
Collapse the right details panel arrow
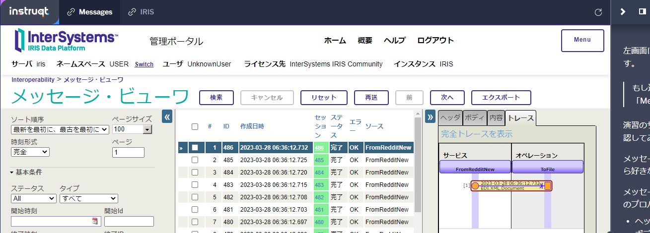click(x=431, y=117)
